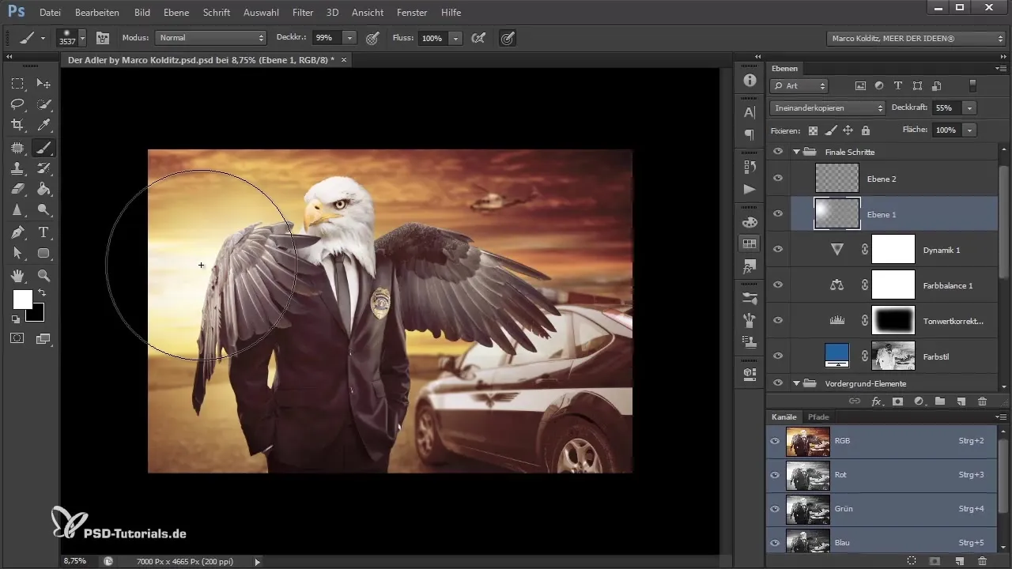The width and height of the screenshot is (1012, 569).
Task: Toggle visibility of the Blau channel
Action: click(x=776, y=543)
